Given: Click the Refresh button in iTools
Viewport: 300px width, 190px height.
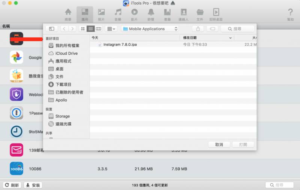Looking at the screenshot, I should (12, 185).
